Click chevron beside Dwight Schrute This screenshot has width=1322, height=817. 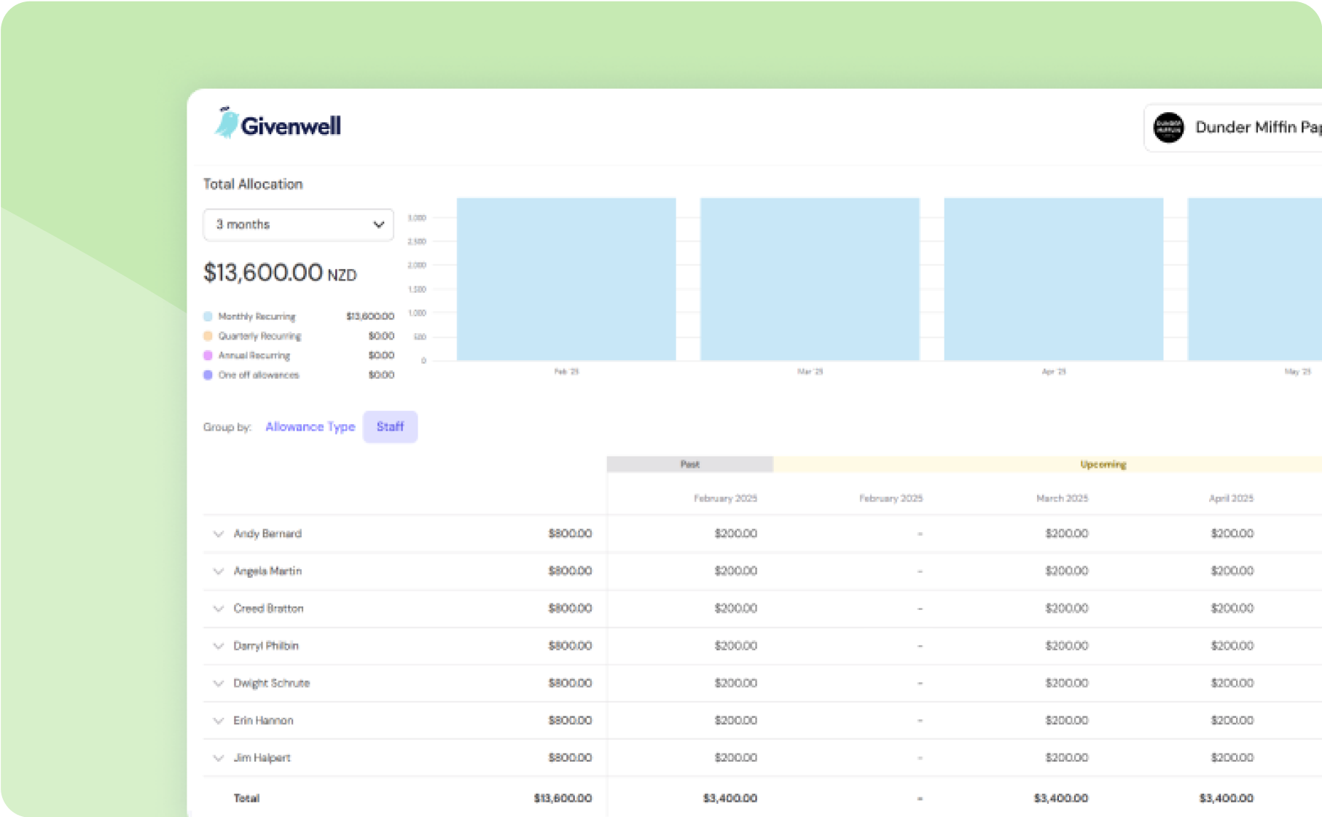pyautogui.click(x=218, y=684)
